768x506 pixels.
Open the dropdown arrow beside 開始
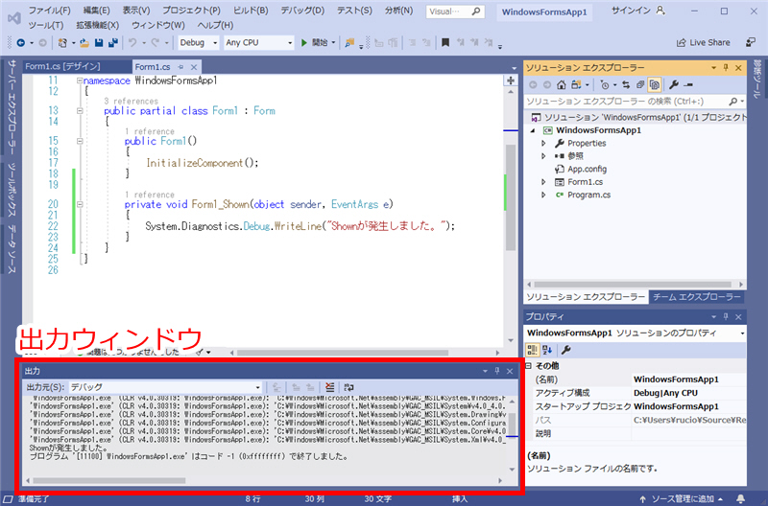pos(333,43)
